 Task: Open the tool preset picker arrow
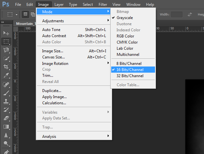[x=16, y=15]
